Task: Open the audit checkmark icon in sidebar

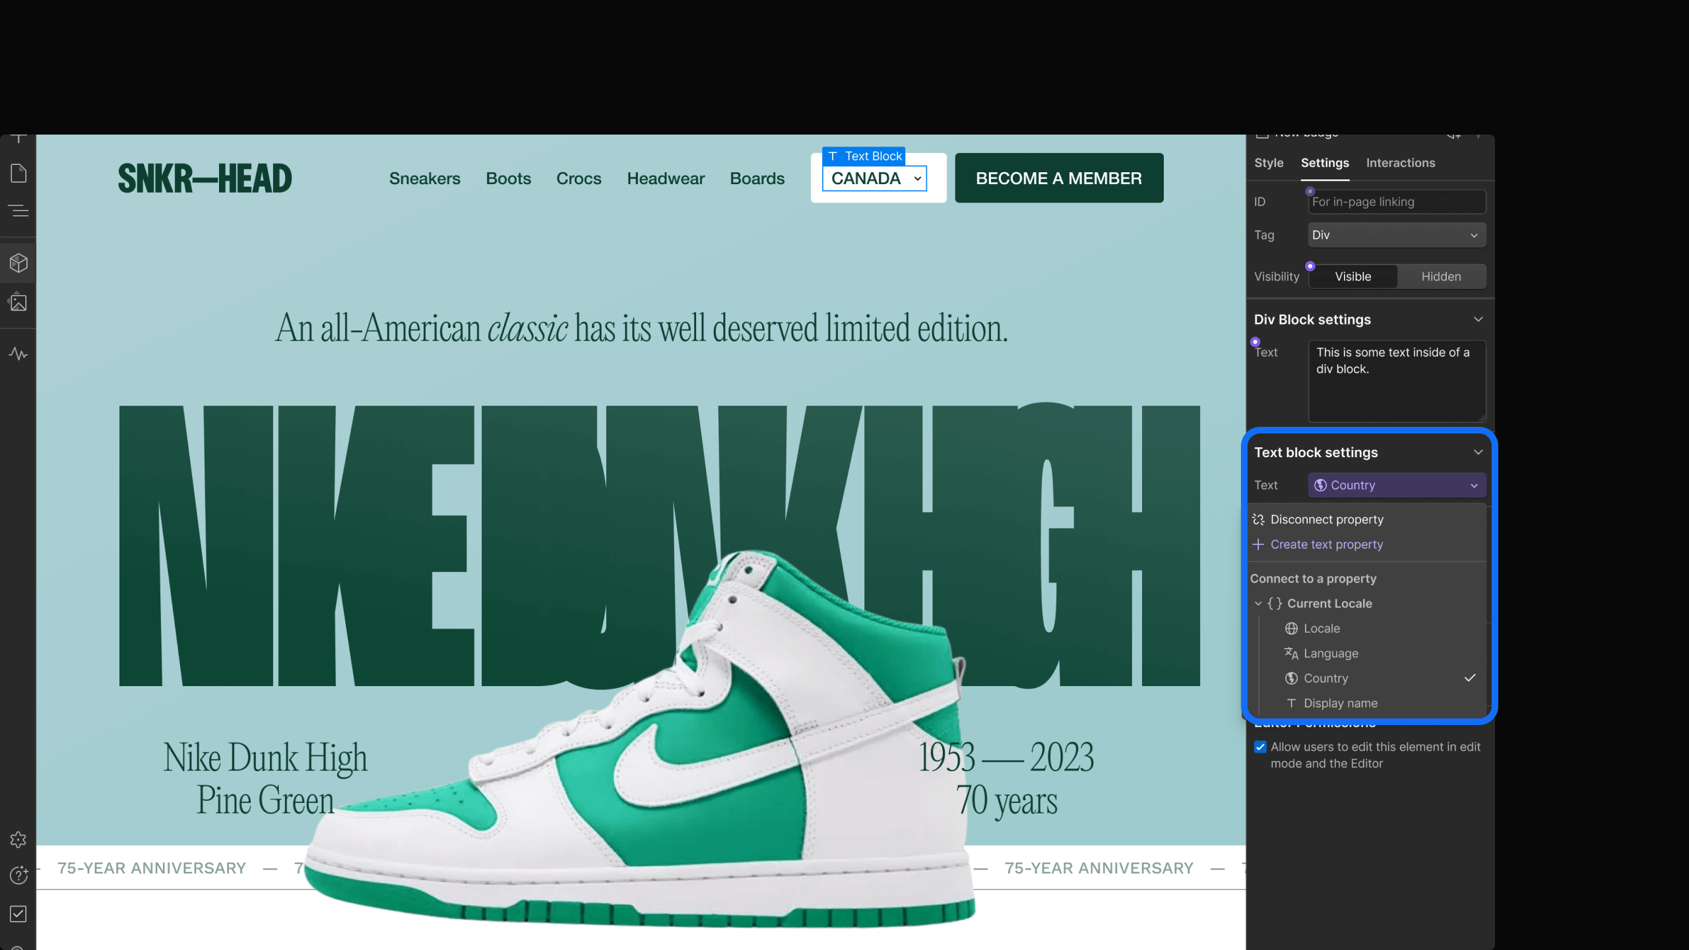Action: click(18, 914)
